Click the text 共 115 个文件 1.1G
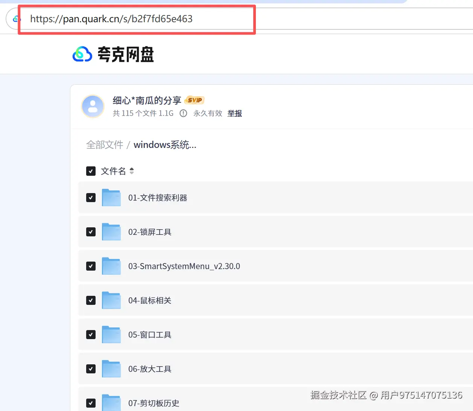The height and width of the screenshot is (411, 473). [x=143, y=113]
